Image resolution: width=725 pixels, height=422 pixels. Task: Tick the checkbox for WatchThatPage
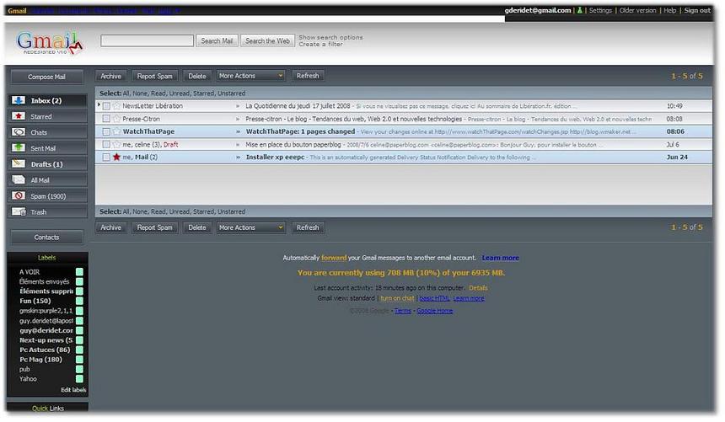point(106,131)
